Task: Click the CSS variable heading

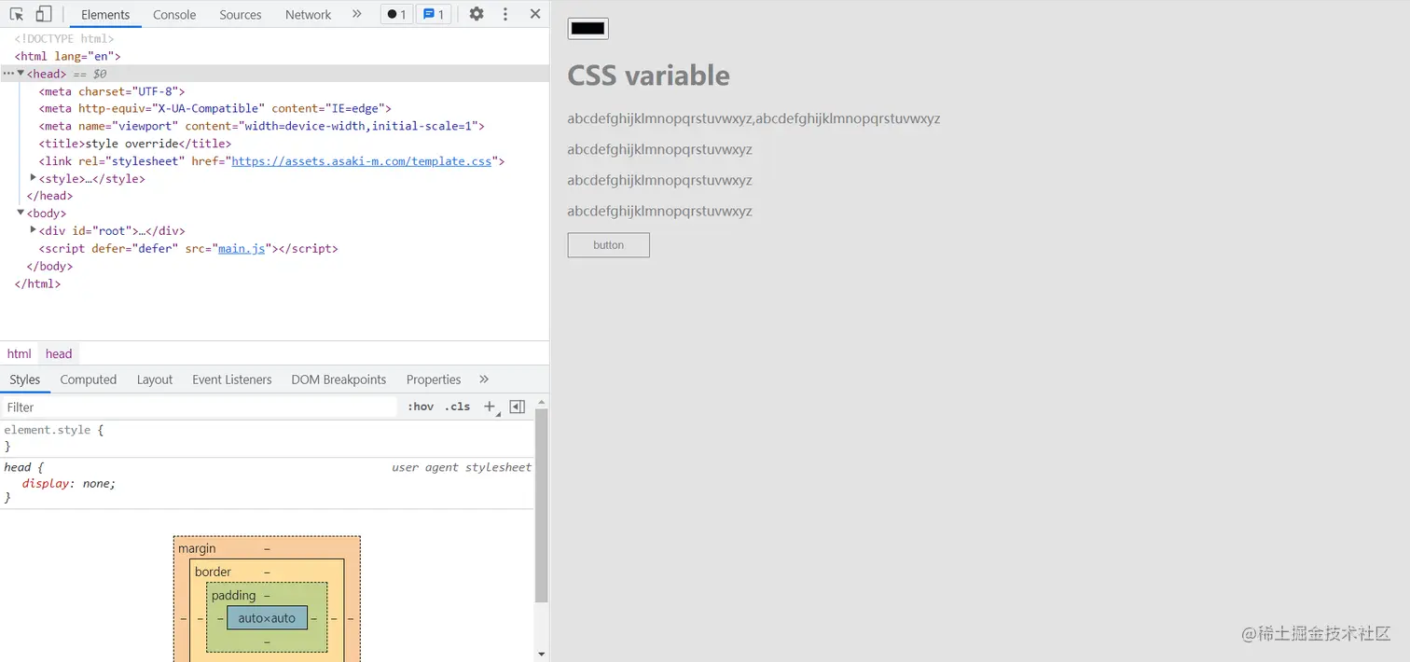Action: click(x=648, y=76)
